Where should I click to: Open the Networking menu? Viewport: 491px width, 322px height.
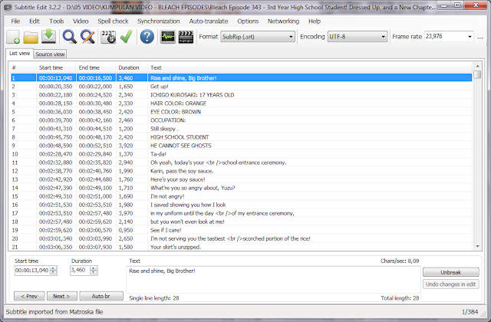tap(283, 21)
